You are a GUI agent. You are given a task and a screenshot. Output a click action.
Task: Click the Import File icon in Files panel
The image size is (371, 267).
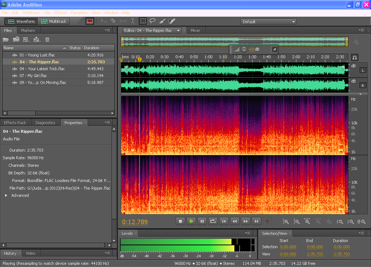click(16, 39)
